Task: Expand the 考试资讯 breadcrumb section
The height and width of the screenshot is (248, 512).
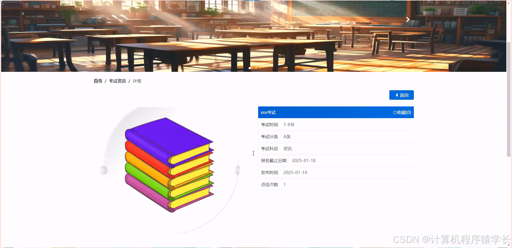Action: (117, 81)
